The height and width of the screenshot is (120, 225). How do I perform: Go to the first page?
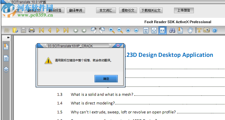(x=41, y=30)
